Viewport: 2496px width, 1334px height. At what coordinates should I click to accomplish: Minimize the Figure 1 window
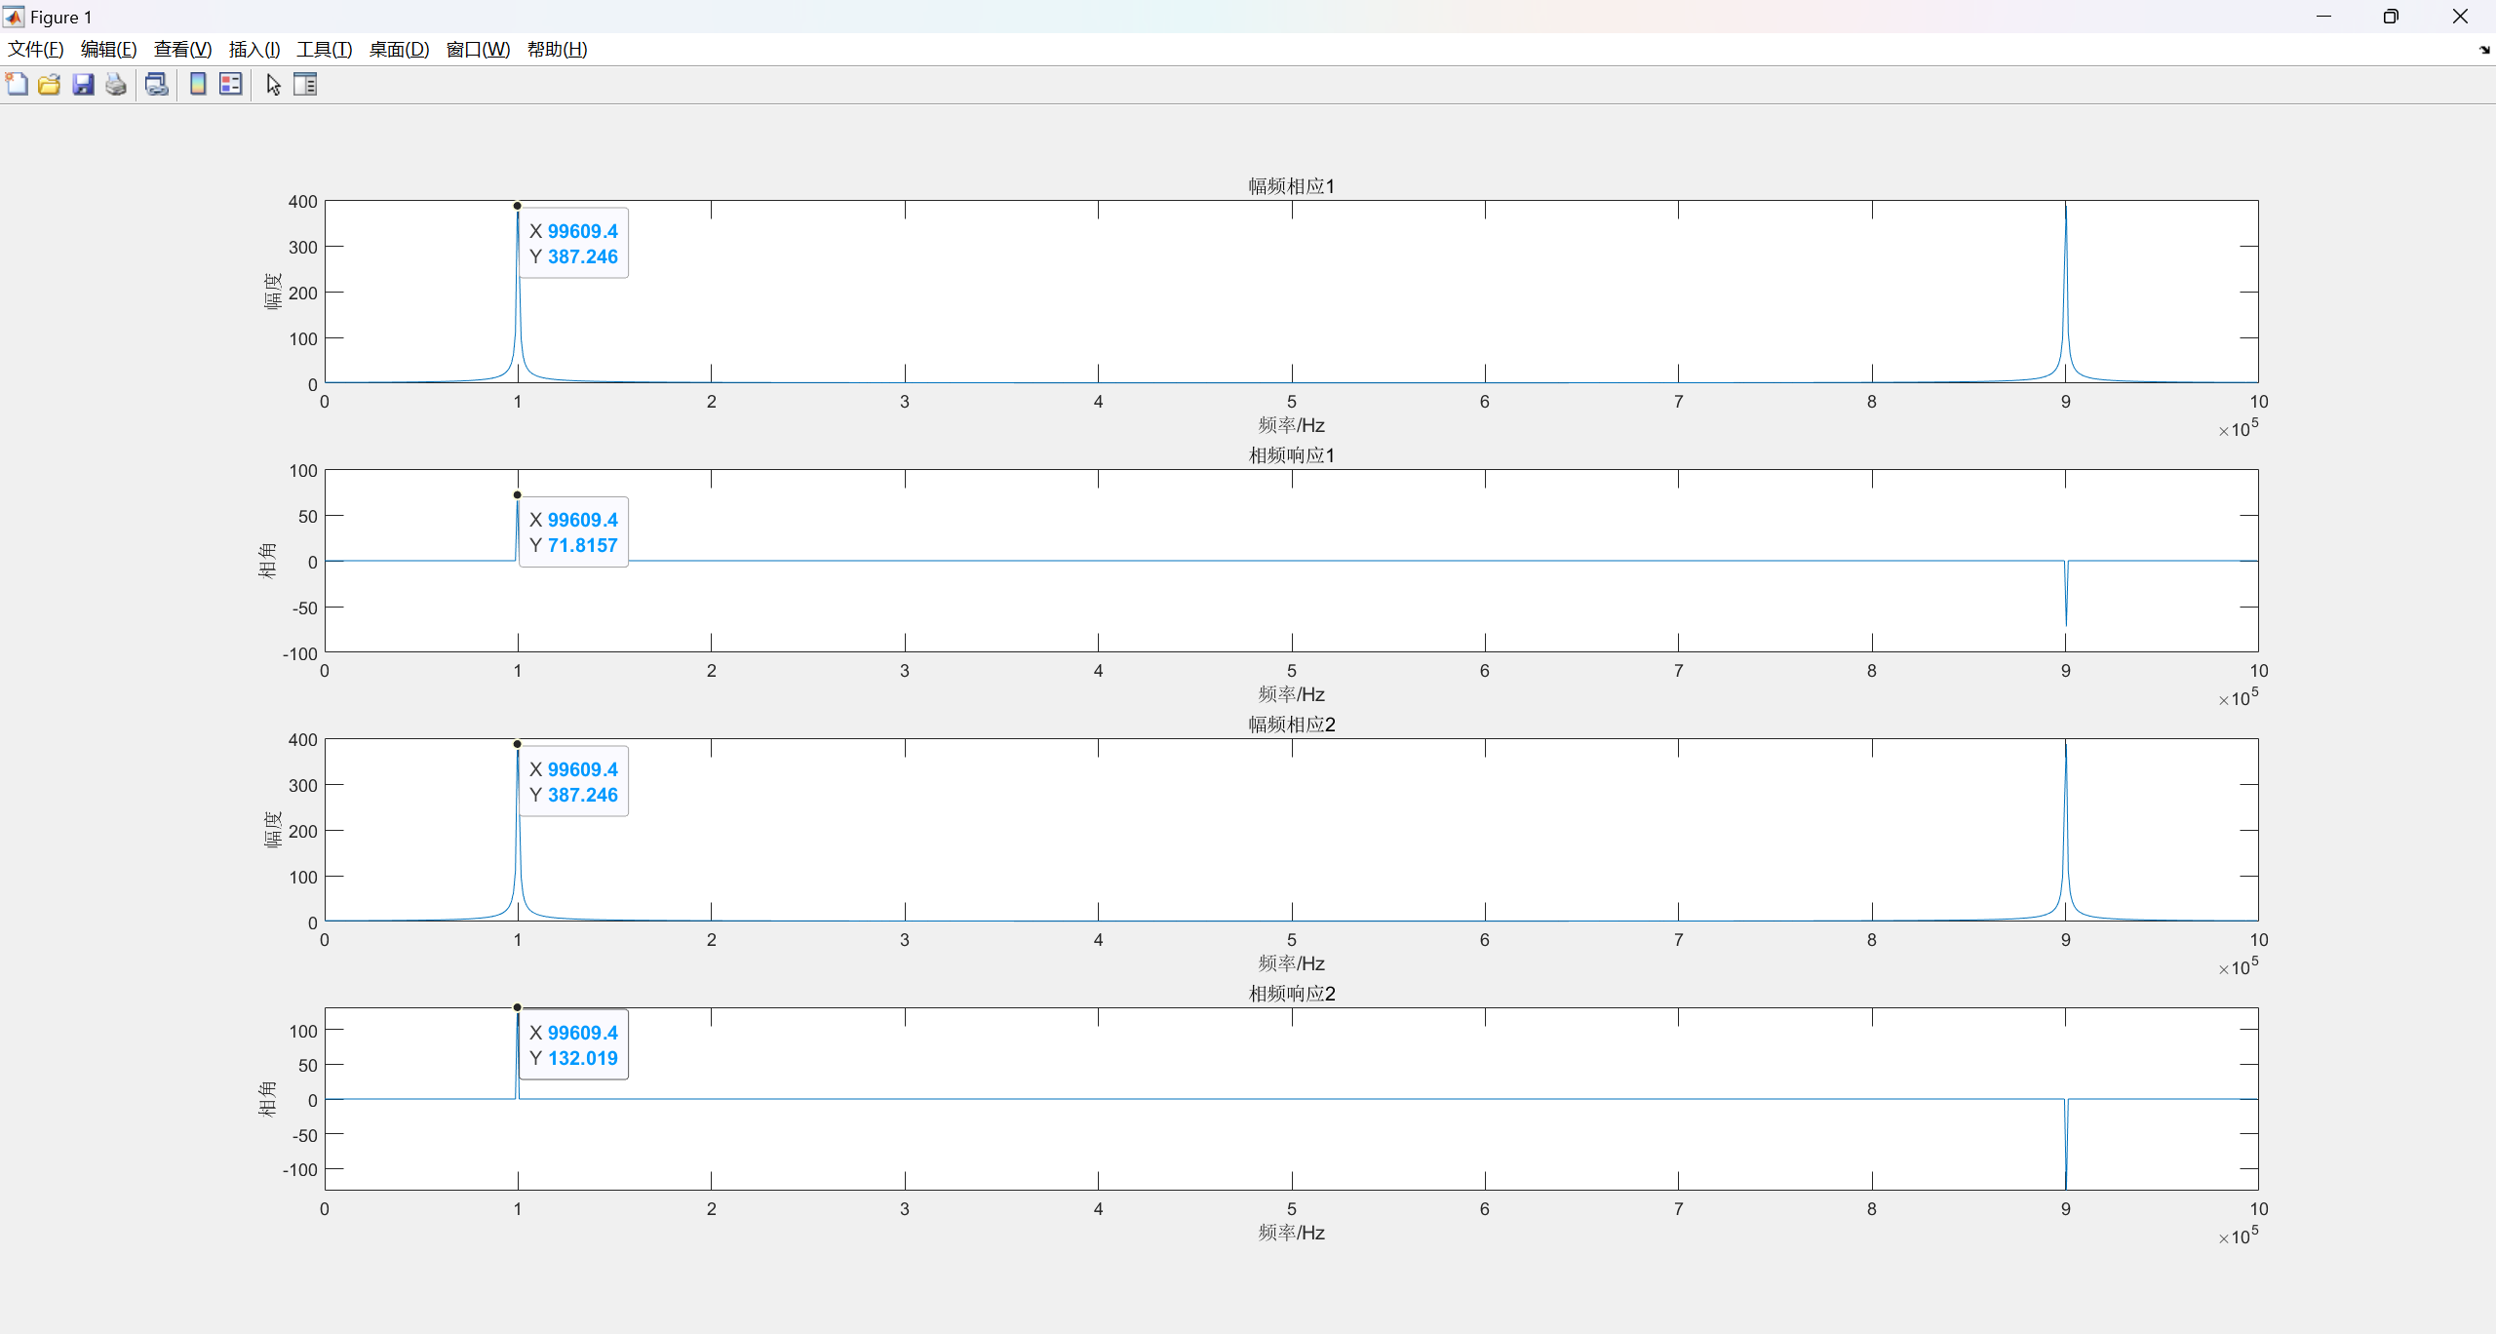2323,17
